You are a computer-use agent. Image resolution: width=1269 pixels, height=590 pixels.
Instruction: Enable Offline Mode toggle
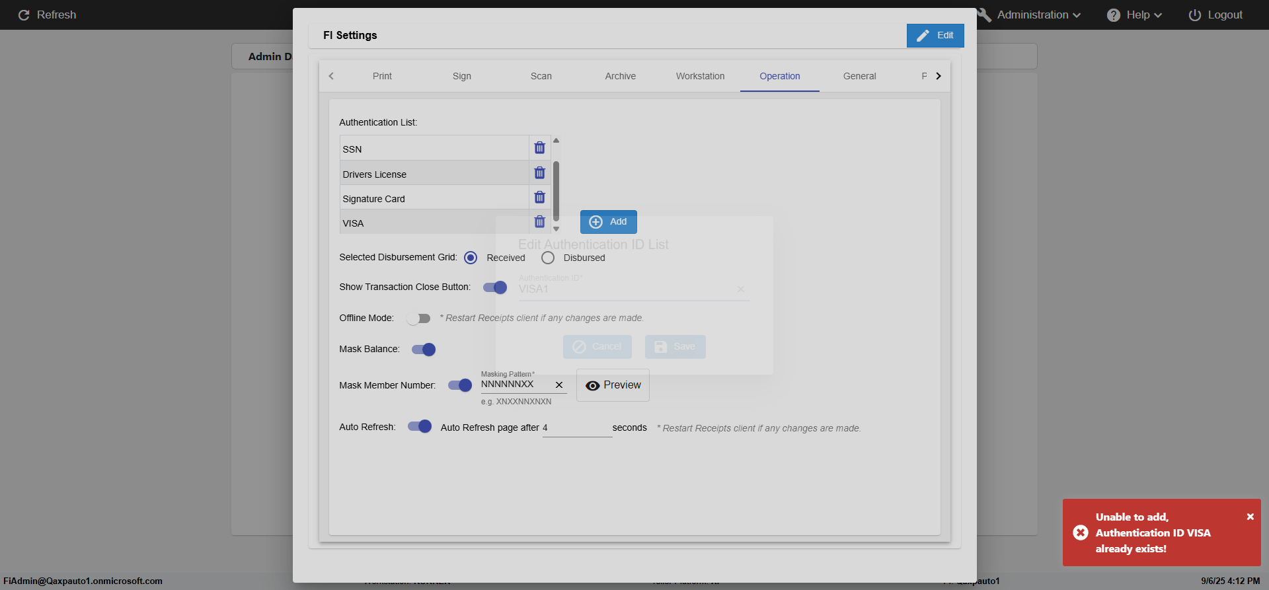click(418, 318)
